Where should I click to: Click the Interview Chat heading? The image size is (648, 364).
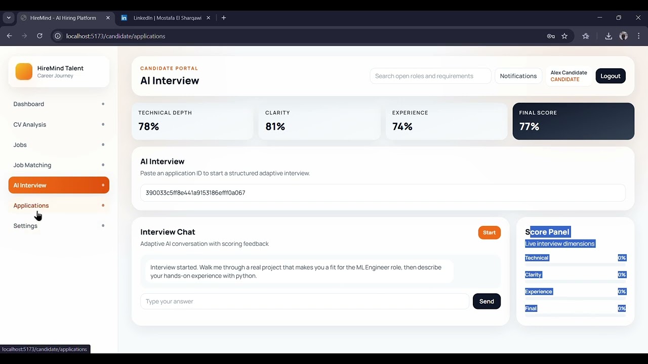(168, 232)
